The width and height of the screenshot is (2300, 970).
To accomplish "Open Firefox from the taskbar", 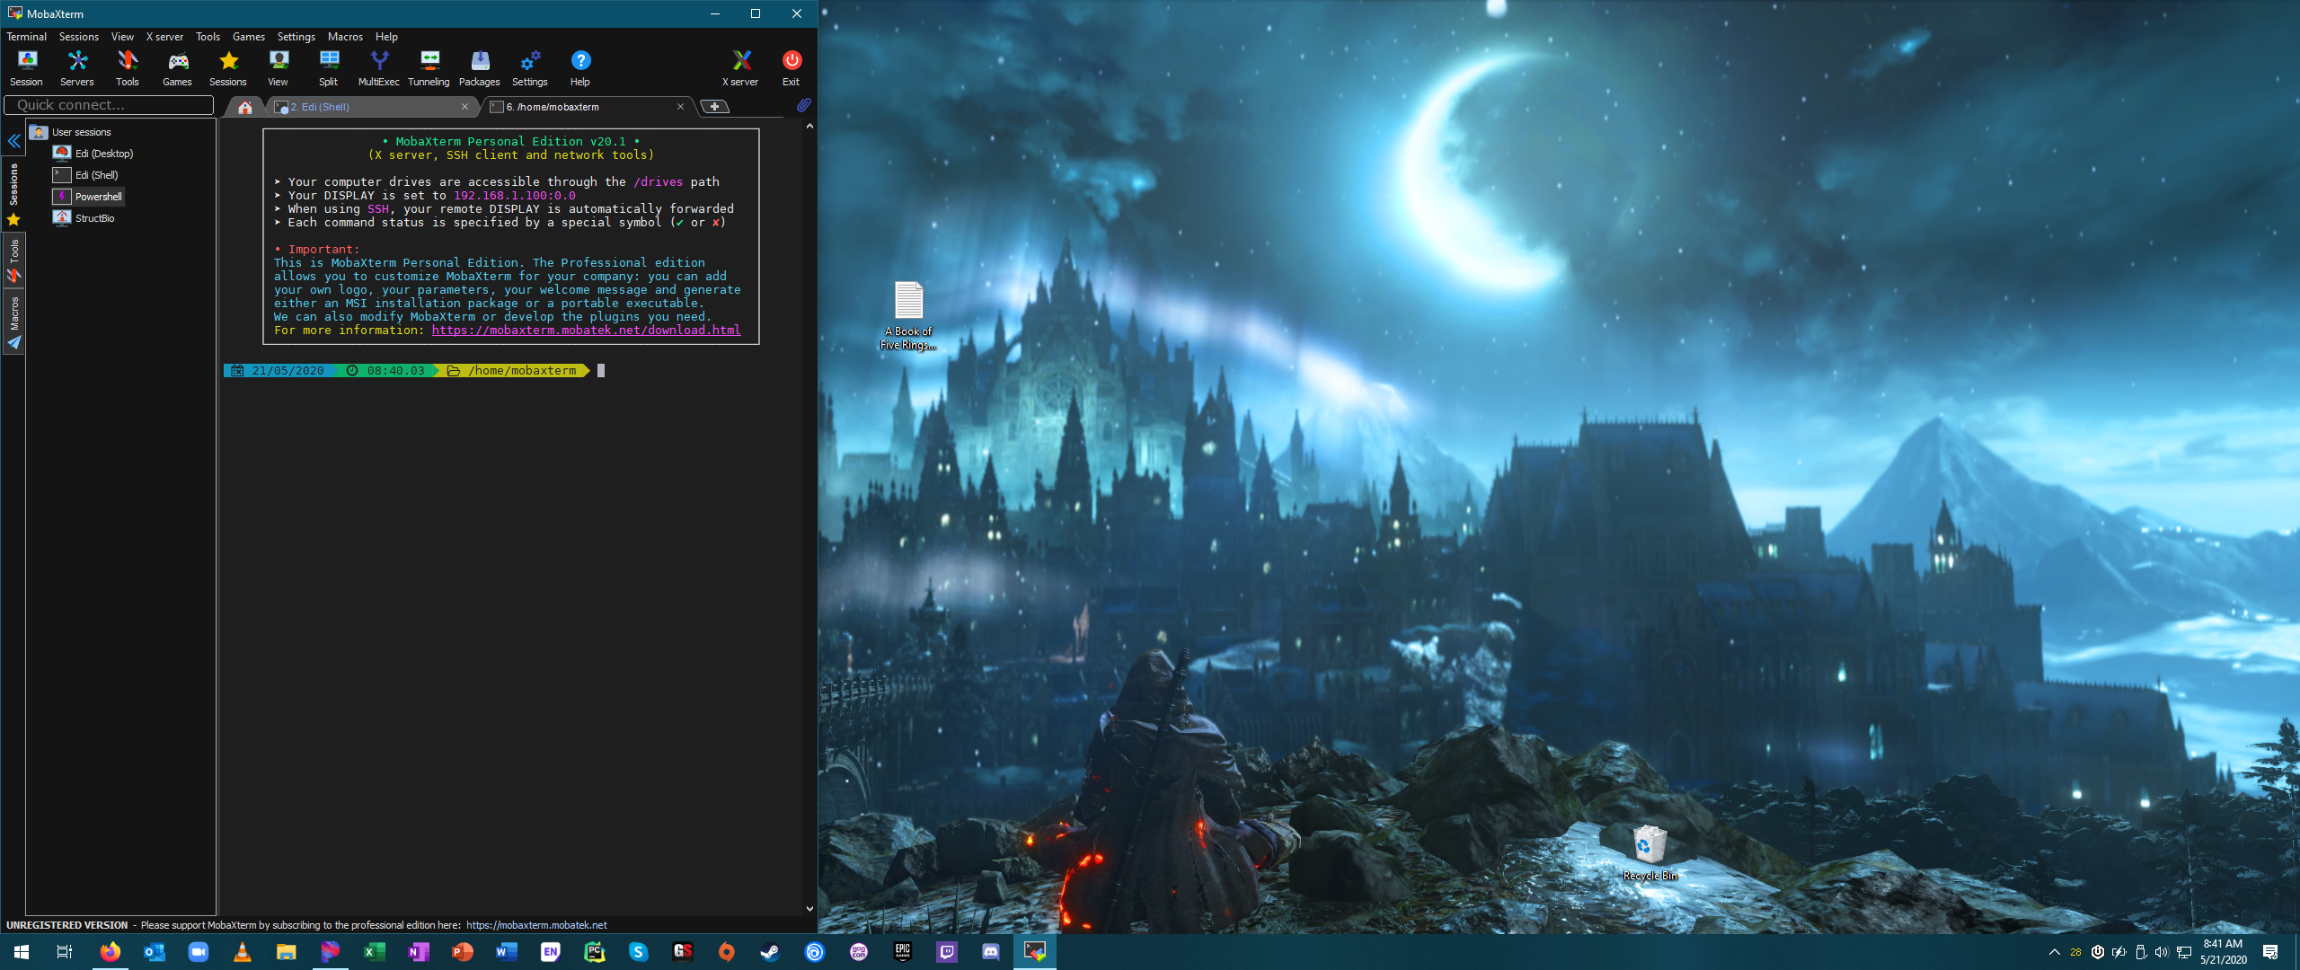I will (x=110, y=952).
